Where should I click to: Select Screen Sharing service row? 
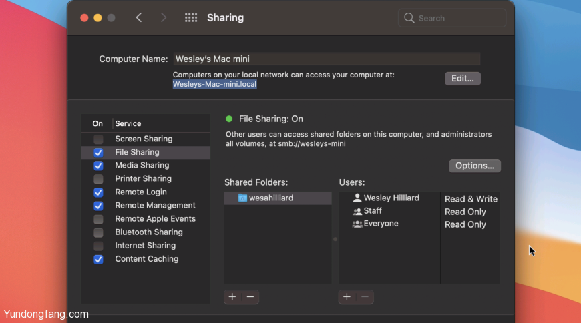point(146,139)
